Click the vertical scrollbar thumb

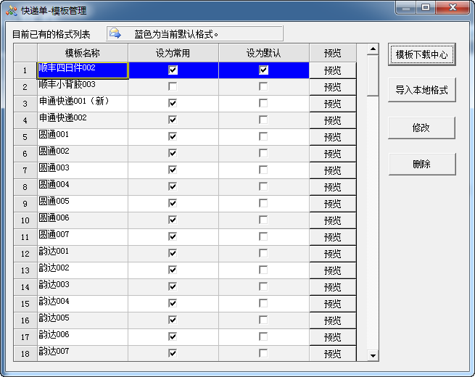(373, 75)
